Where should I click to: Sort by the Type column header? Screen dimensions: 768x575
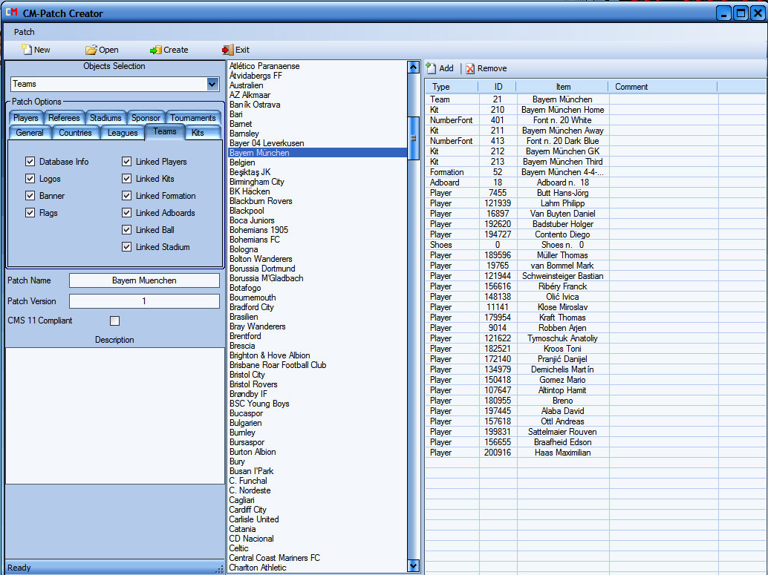pyautogui.click(x=452, y=87)
